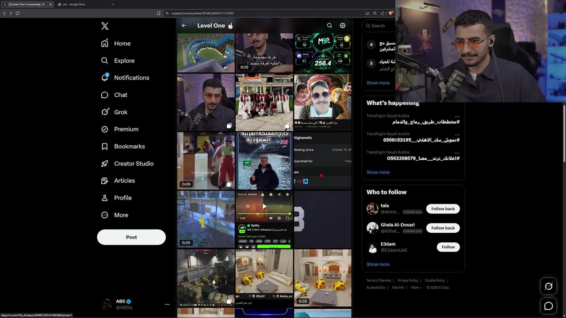This screenshot has width=566, height=318.
Task: Click the right sidebar Search field
Action: pyautogui.click(x=379, y=26)
